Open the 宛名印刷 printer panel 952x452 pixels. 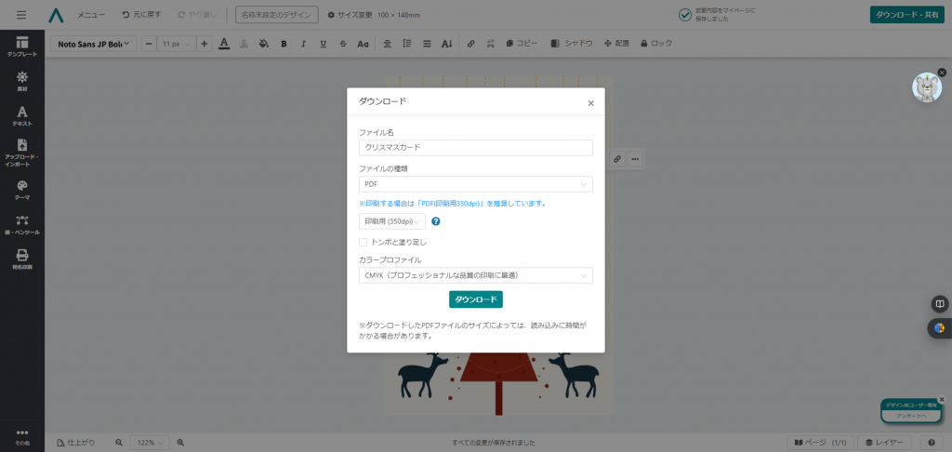(22, 259)
